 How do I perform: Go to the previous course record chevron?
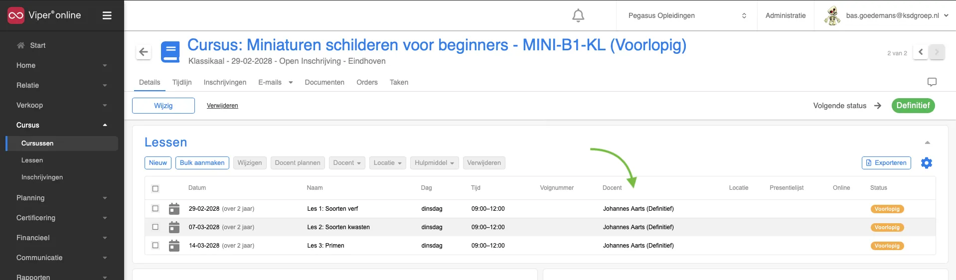coord(921,52)
